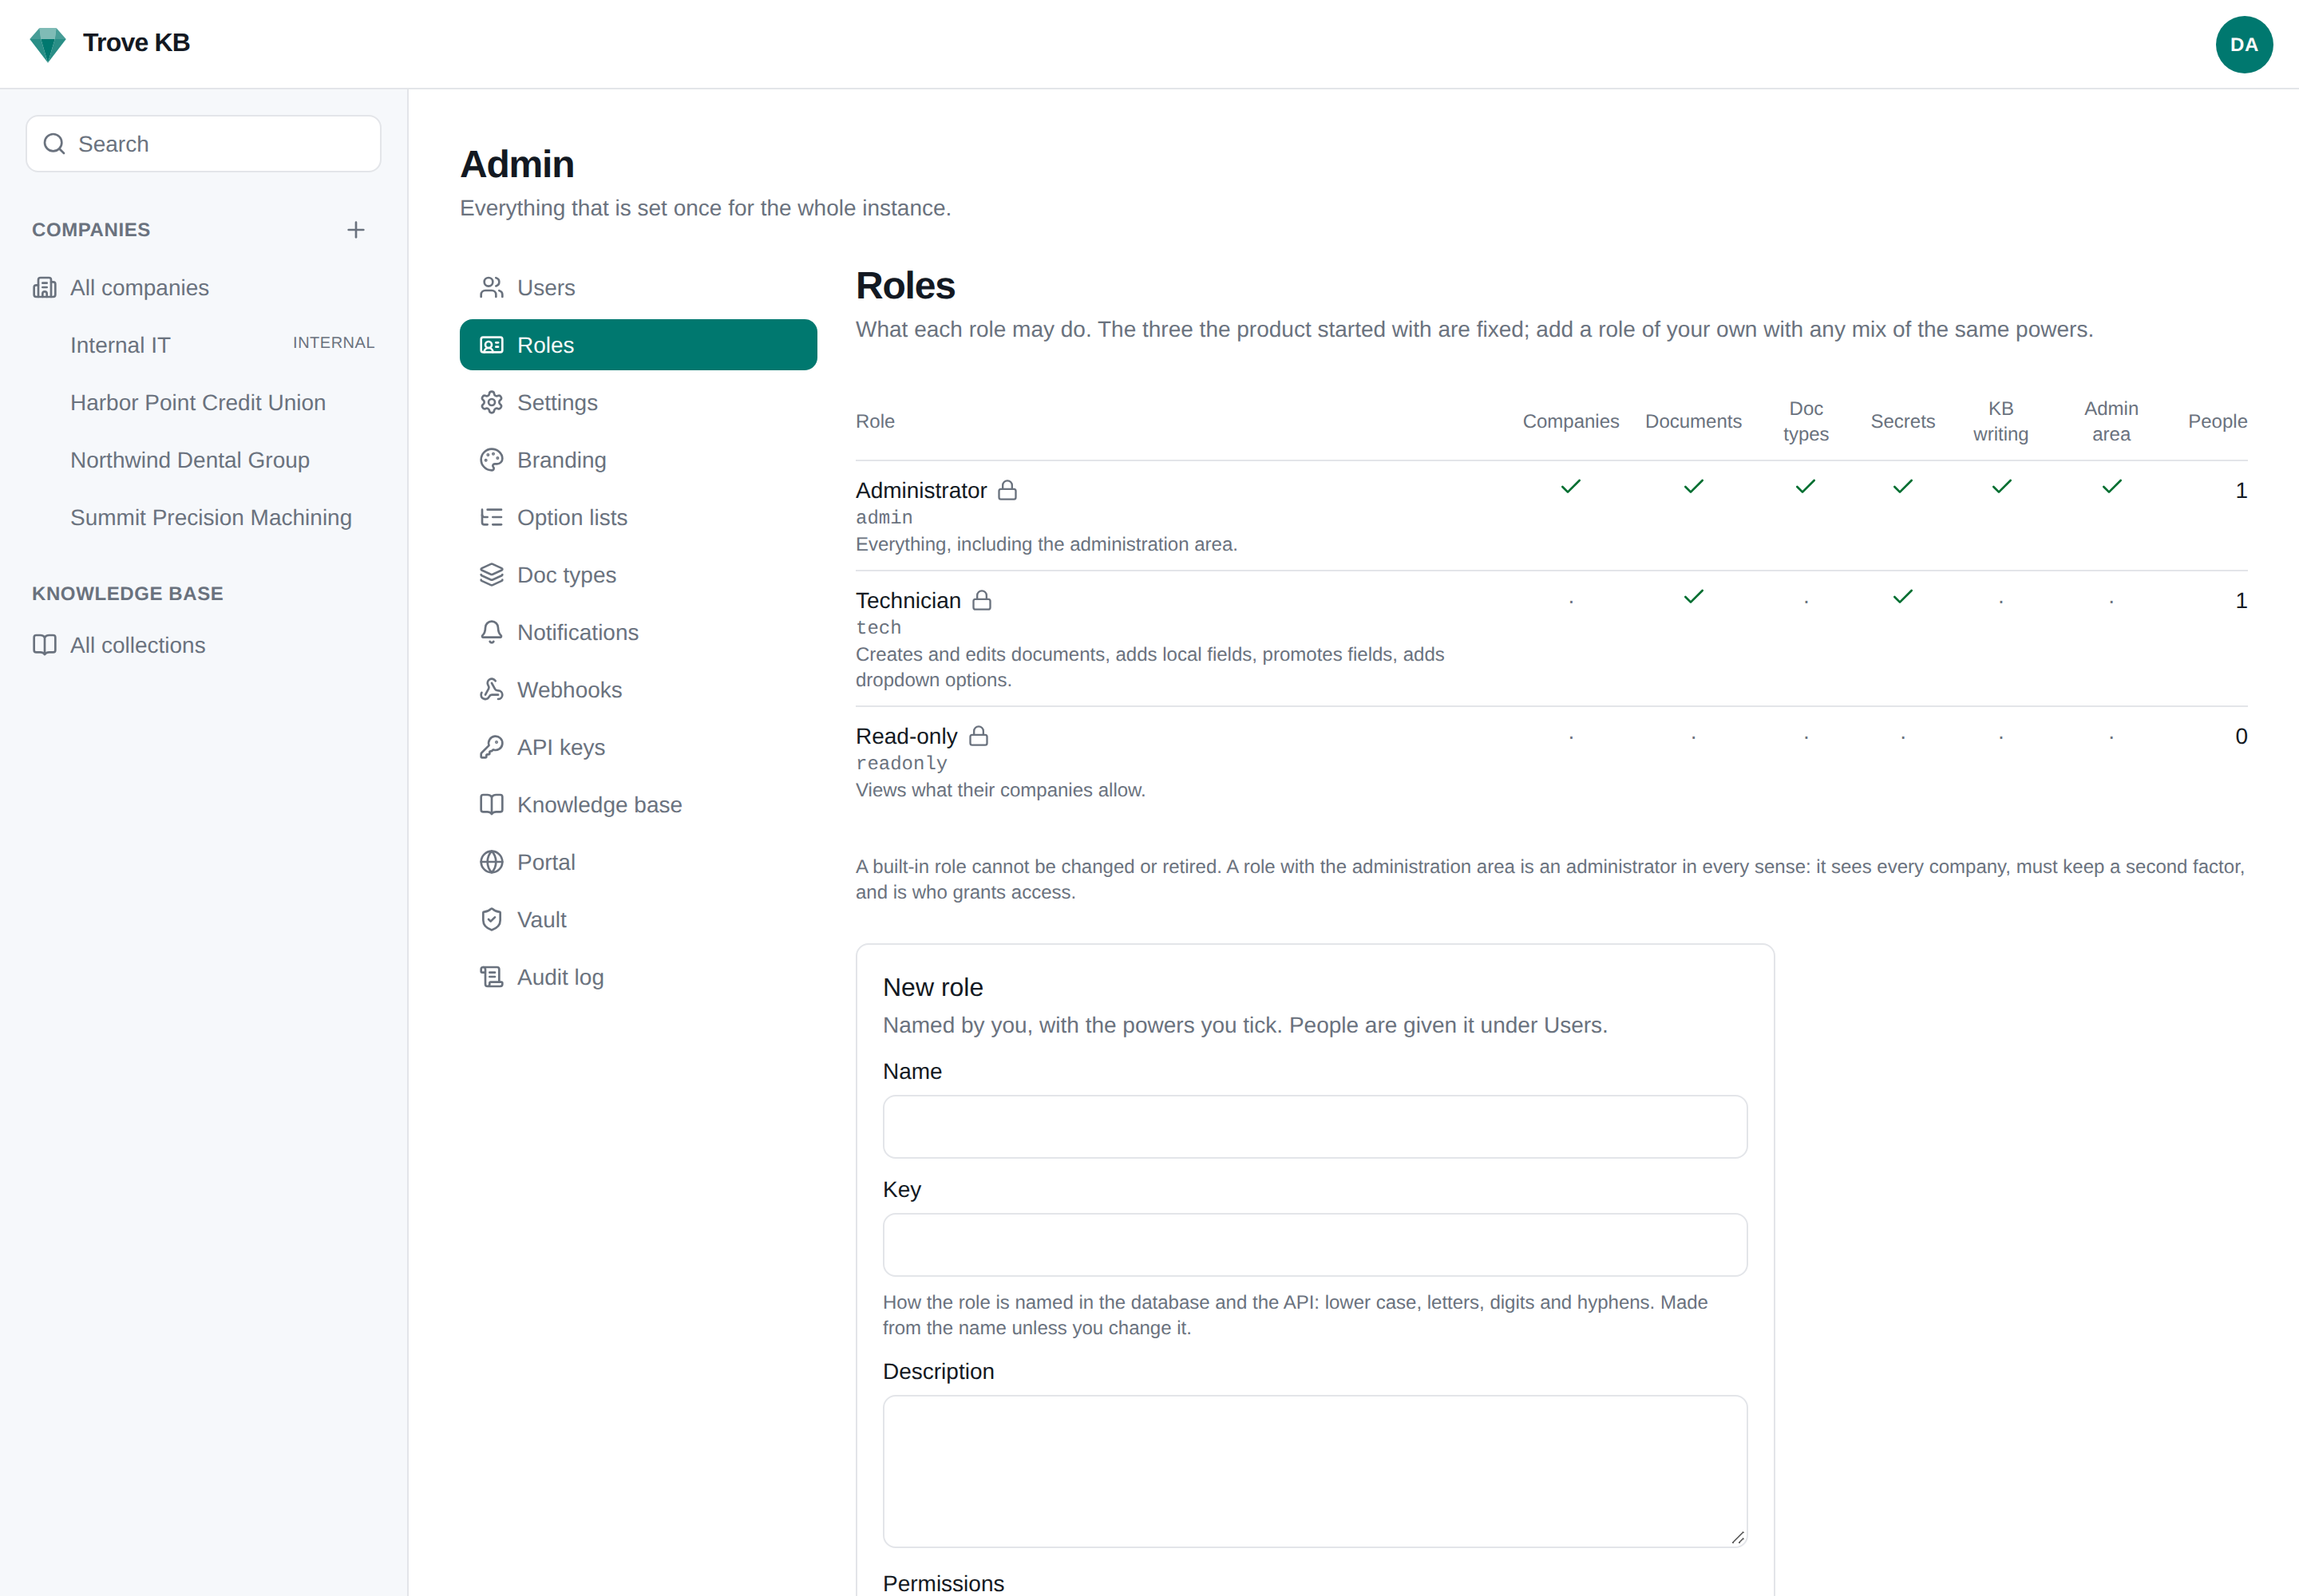The height and width of the screenshot is (1596, 2299).
Task: Open the Doc types section
Action: 639,575
